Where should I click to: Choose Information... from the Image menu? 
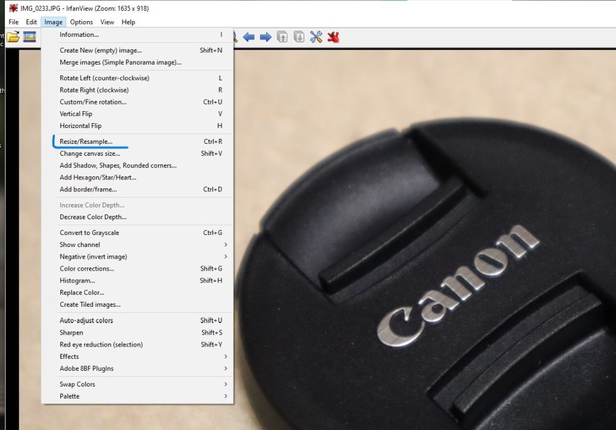click(137, 34)
